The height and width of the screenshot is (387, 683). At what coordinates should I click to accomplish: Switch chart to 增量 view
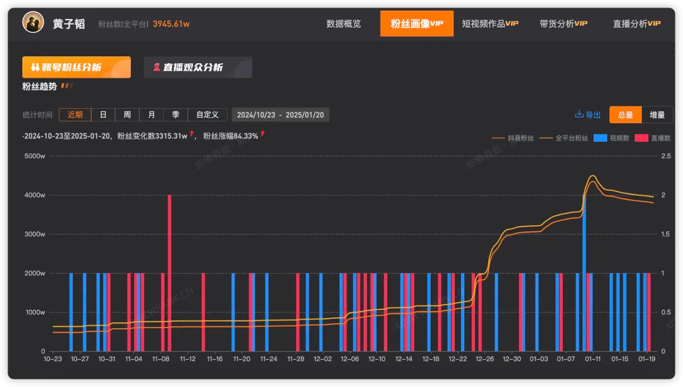click(x=657, y=115)
